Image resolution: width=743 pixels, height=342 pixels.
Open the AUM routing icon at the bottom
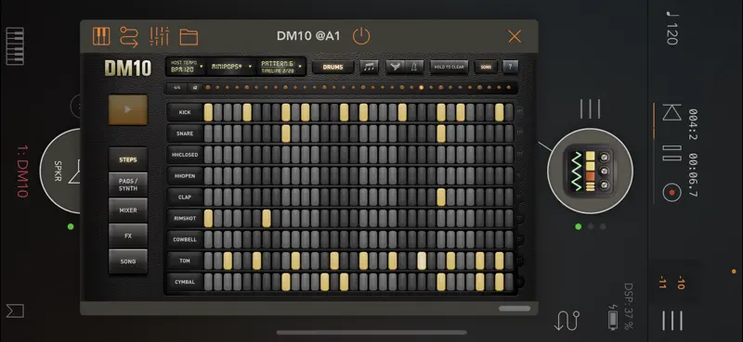[567, 322]
